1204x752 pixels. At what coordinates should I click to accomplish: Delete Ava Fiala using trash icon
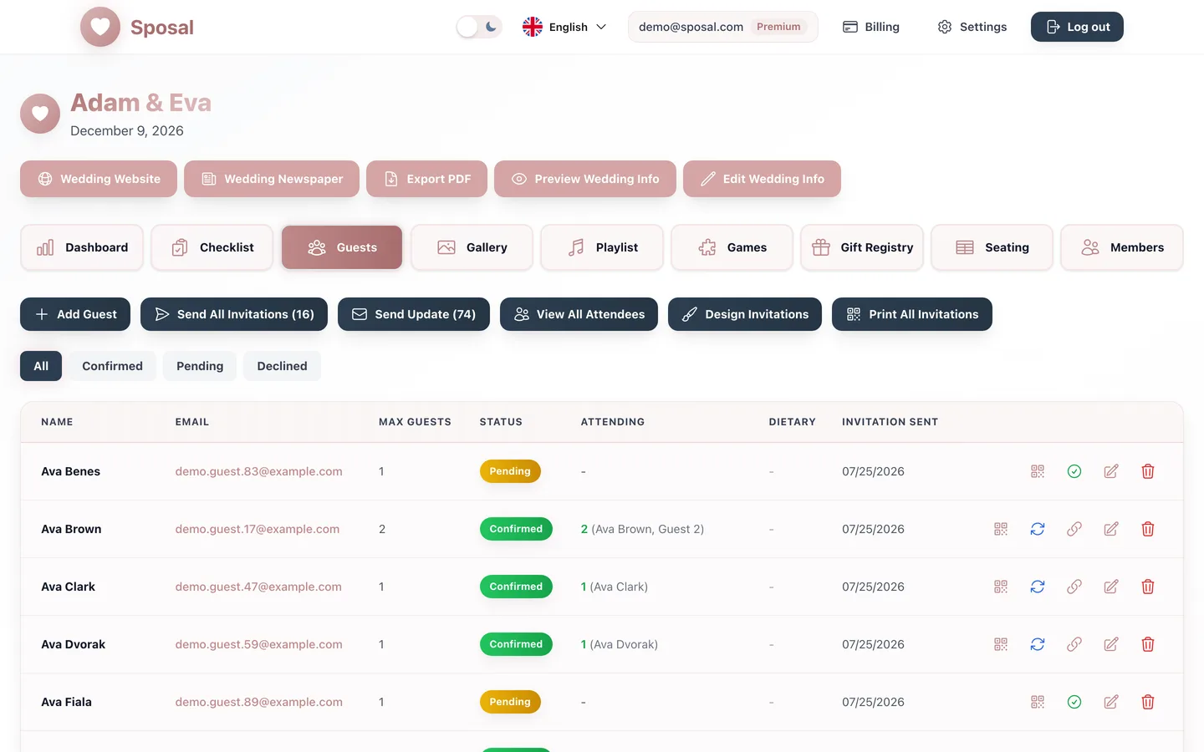[x=1148, y=702]
